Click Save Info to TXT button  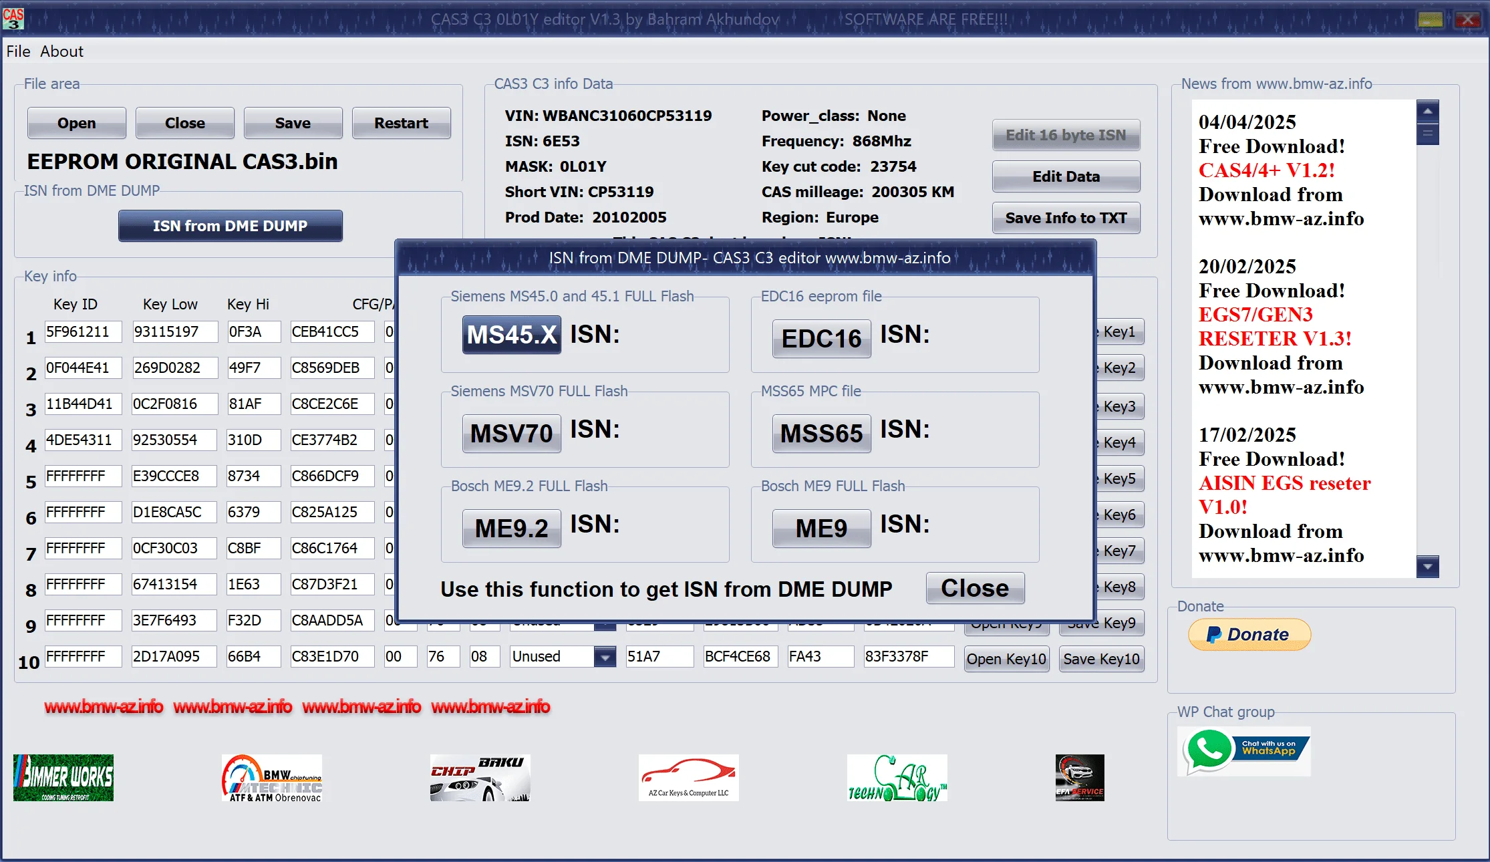tap(1066, 218)
